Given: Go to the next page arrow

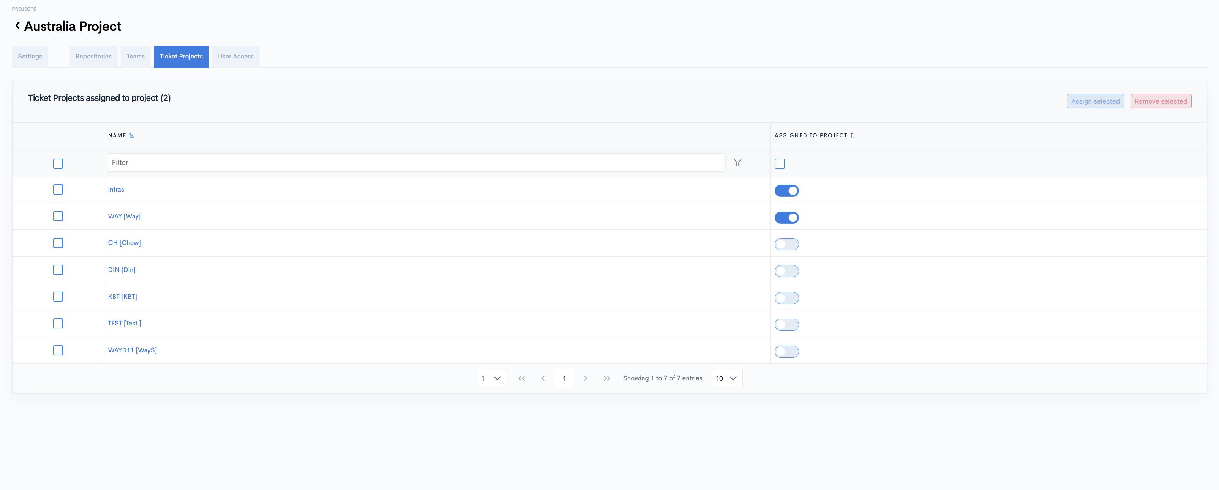Looking at the screenshot, I should click(x=585, y=378).
